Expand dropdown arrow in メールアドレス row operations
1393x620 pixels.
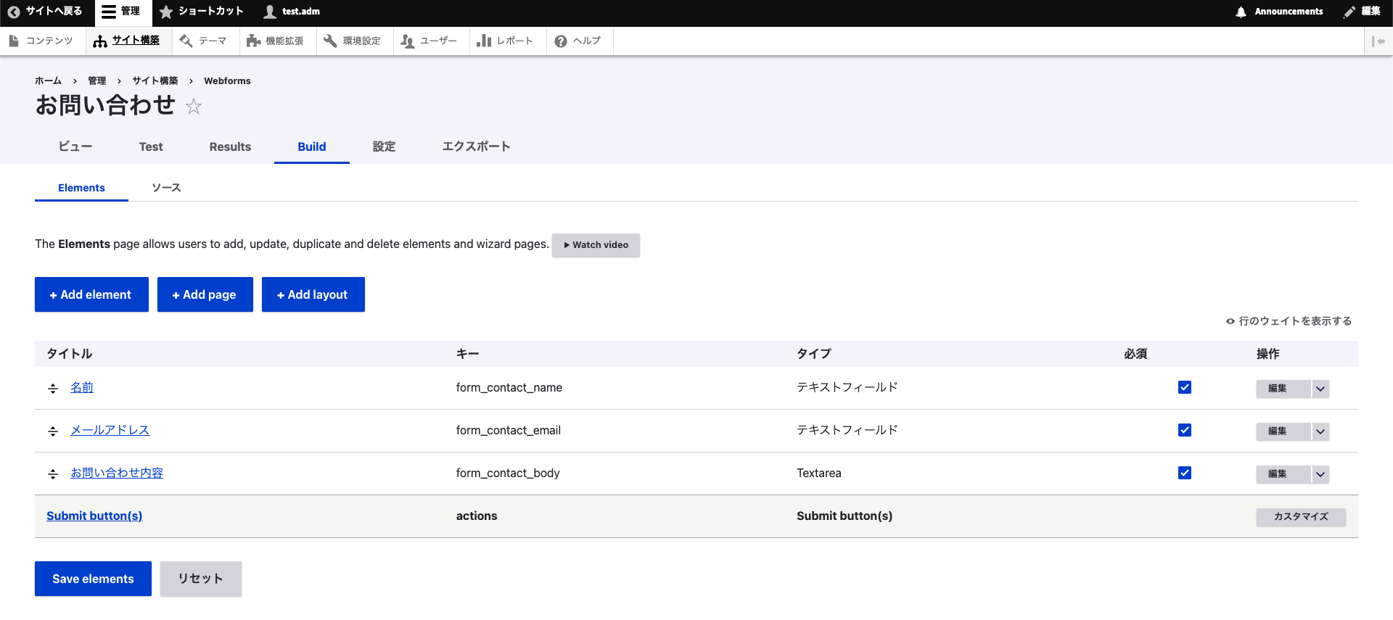(x=1320, y=431)
